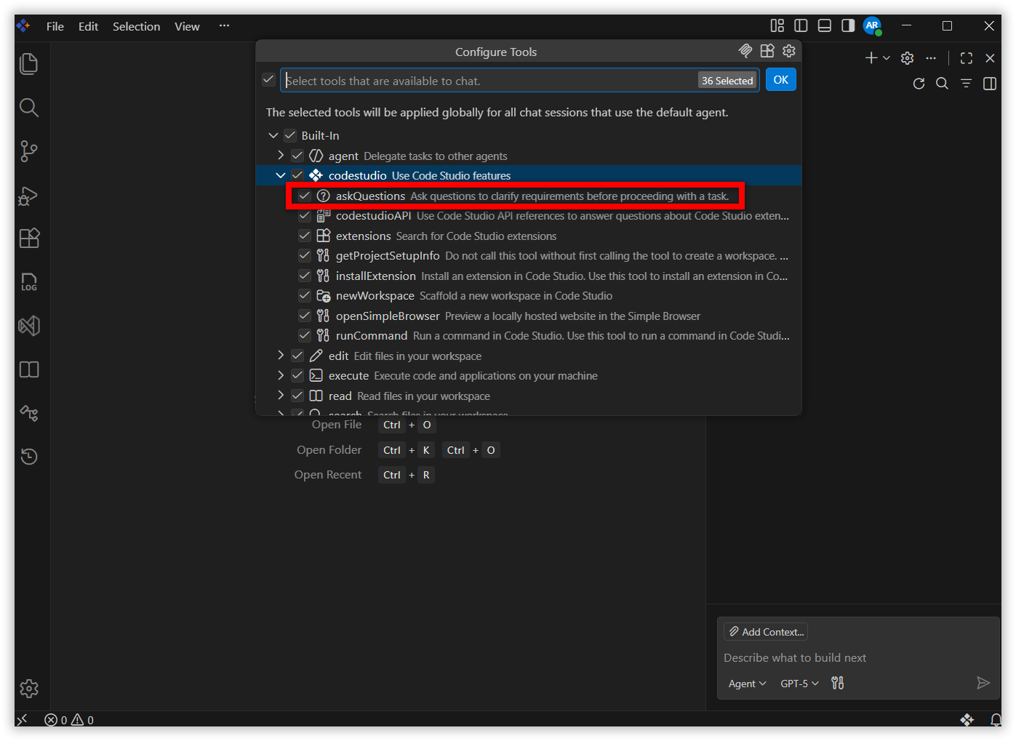Open the Extensions view in sidebar

pyautogui.click(x=29, y=239)
